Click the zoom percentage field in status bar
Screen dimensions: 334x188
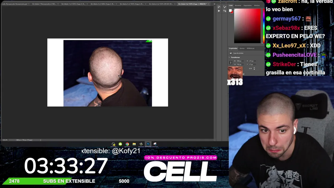coord(5,140)
